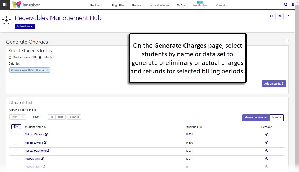Expand the Hub options dropdown
This screenshot has width=299, height=172.
click(x=25, y=27)
